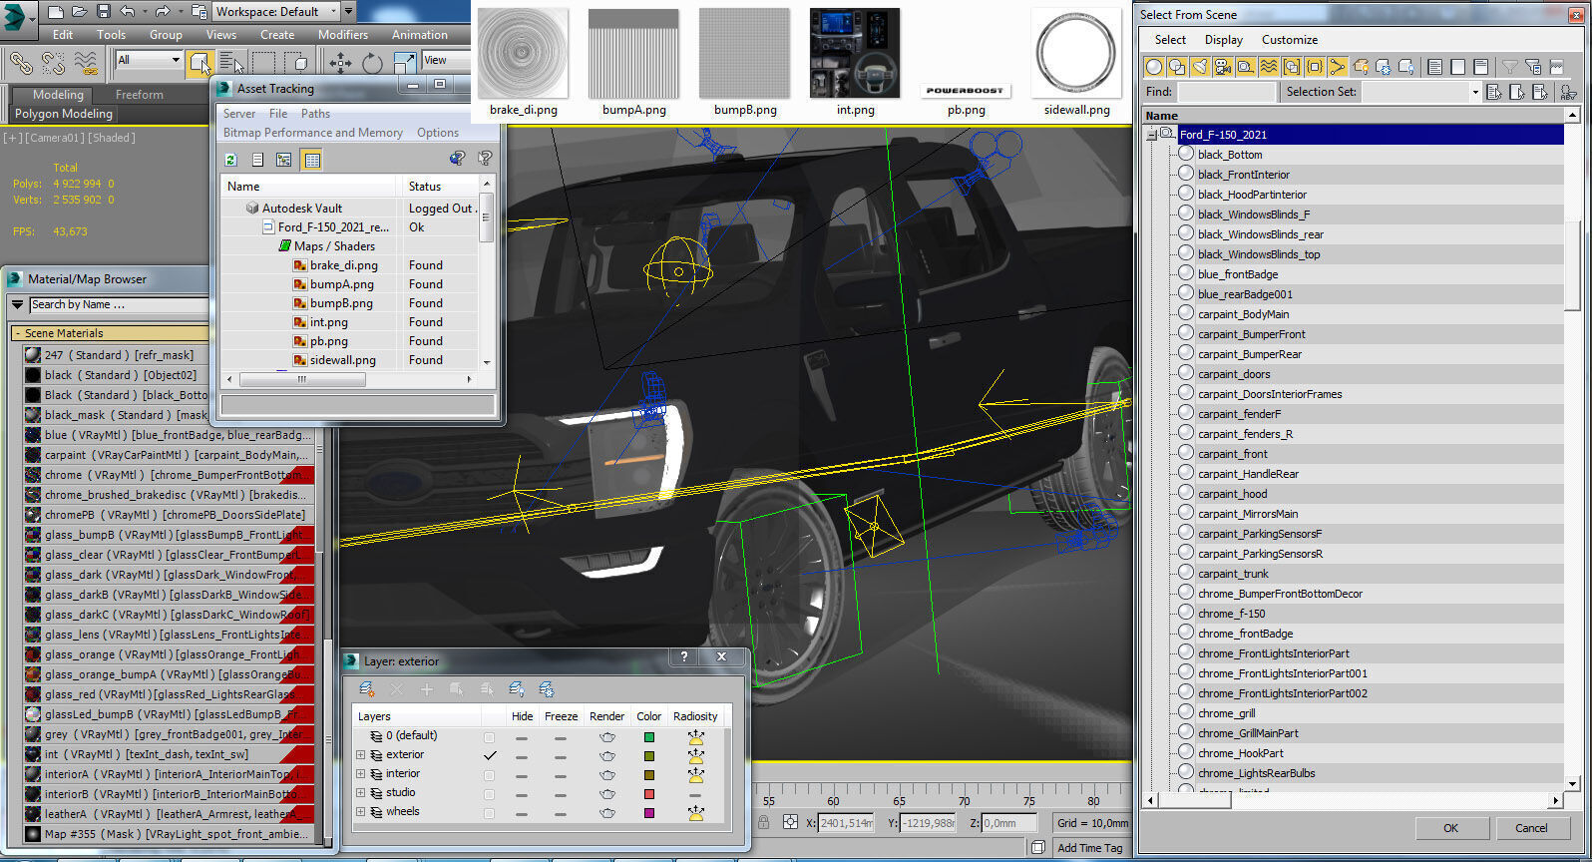Click the green color swatch of layer 0 (default)

(649, 737)
